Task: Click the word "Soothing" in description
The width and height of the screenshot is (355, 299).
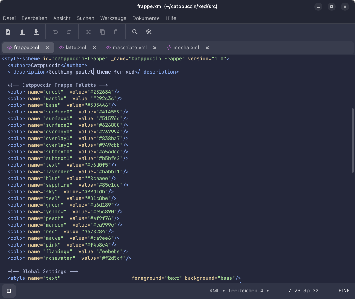Action: click(x=60, y=72)
